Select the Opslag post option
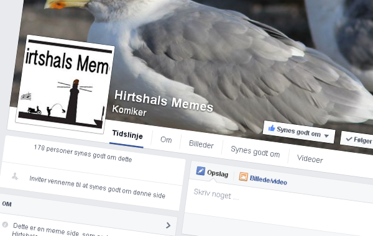 [x=212, y=172]
